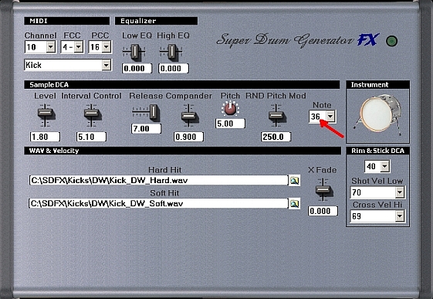
Task: Open the FCC dropdown
Action: [79, 47]
